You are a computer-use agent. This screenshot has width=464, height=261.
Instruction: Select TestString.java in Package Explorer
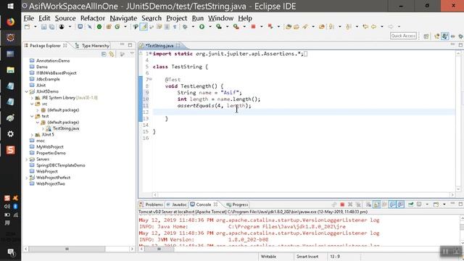point(66,128)
